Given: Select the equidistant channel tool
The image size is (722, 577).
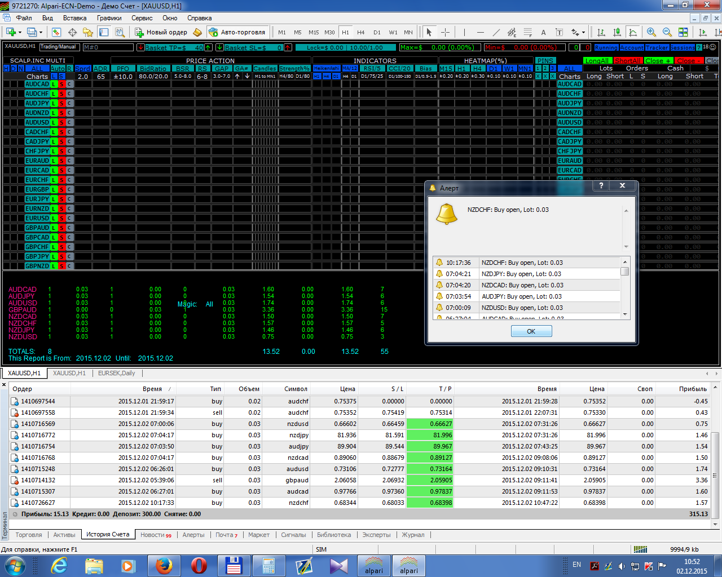Looking at the screenshot, I should click(x=512, y=32).
